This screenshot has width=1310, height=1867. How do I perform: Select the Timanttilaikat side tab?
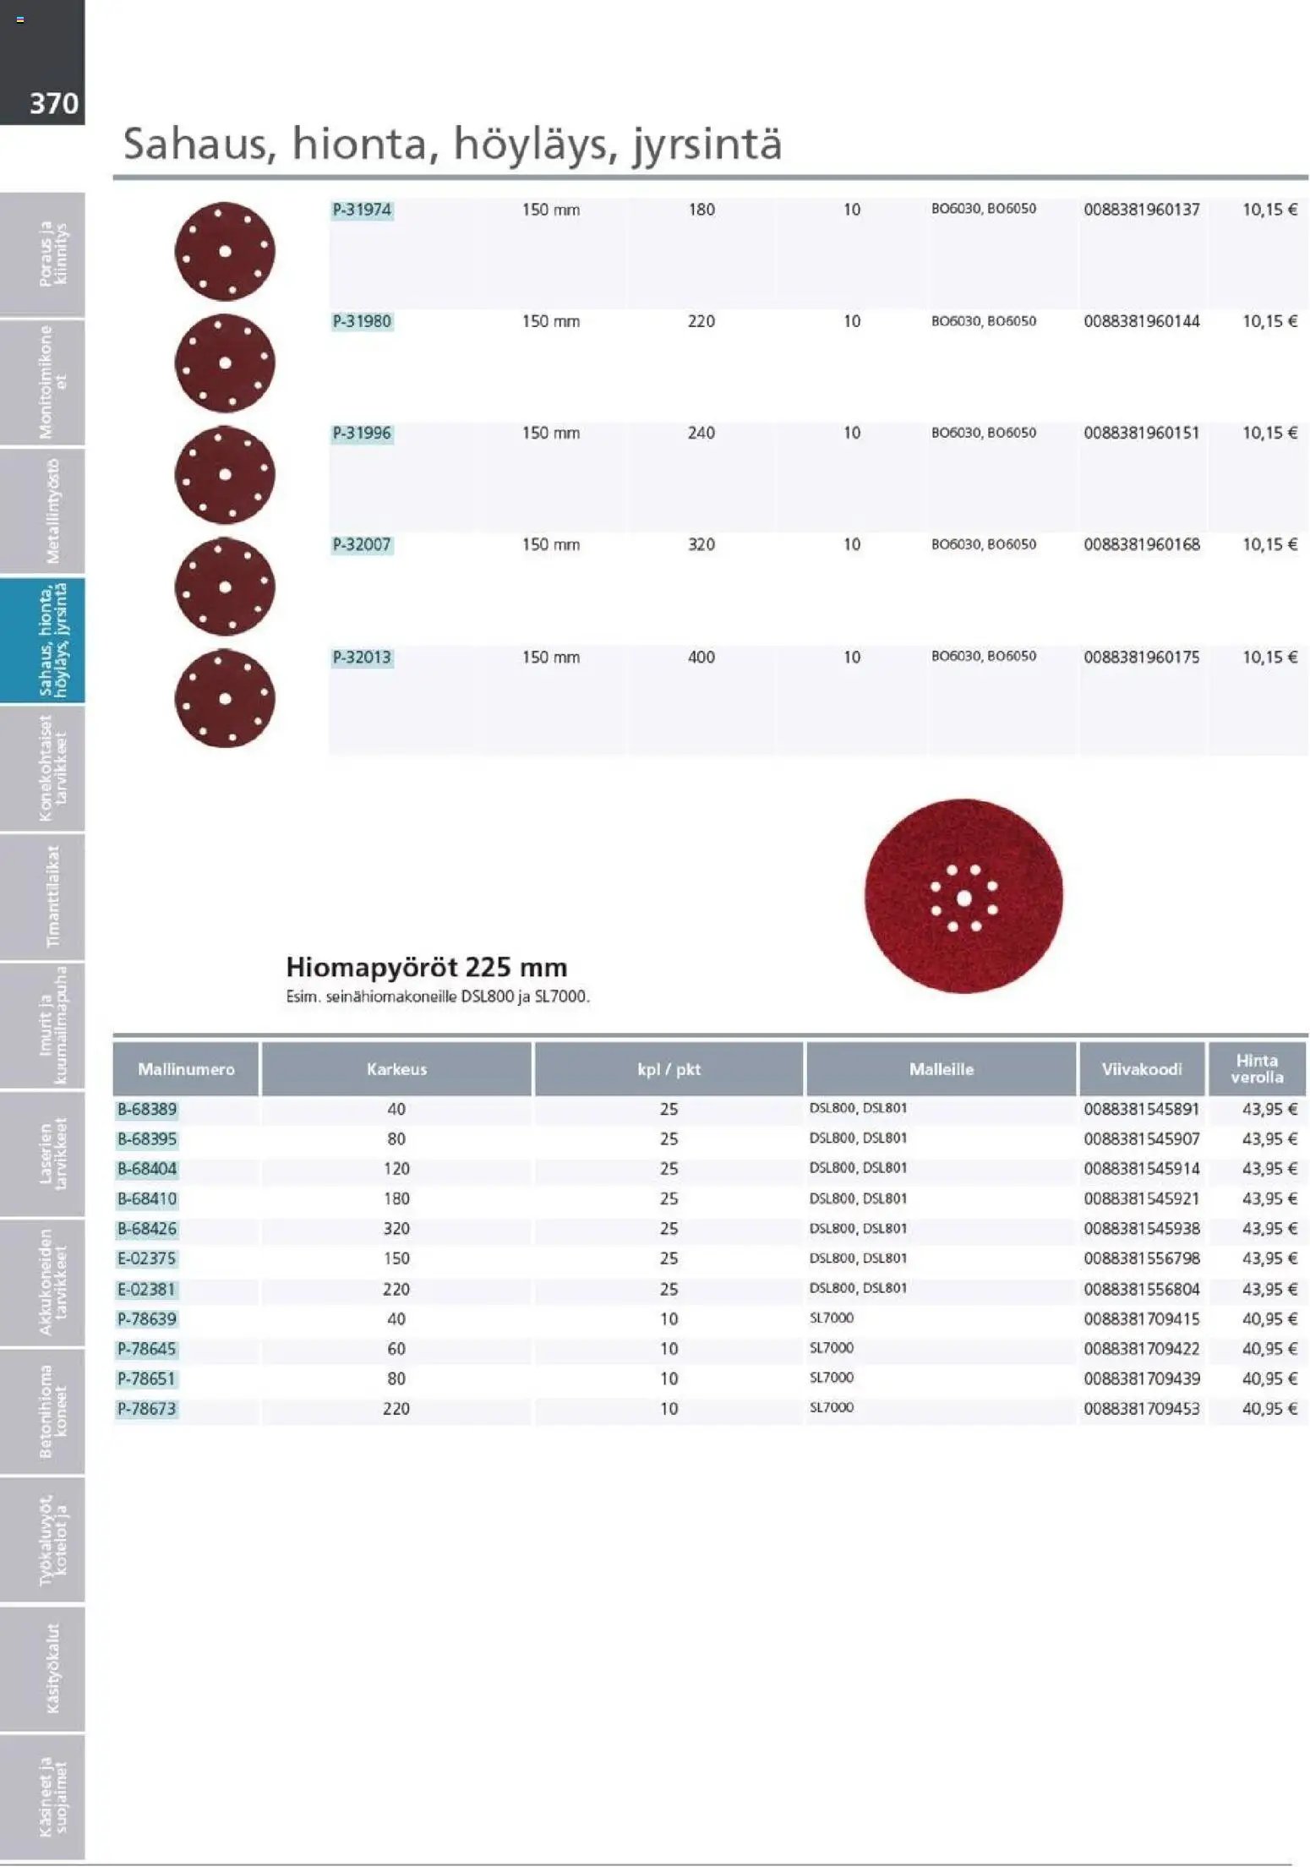click(x=42, y=897)
